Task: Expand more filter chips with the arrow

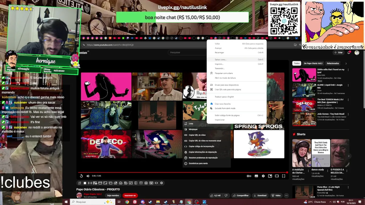Action: point(346,63)
